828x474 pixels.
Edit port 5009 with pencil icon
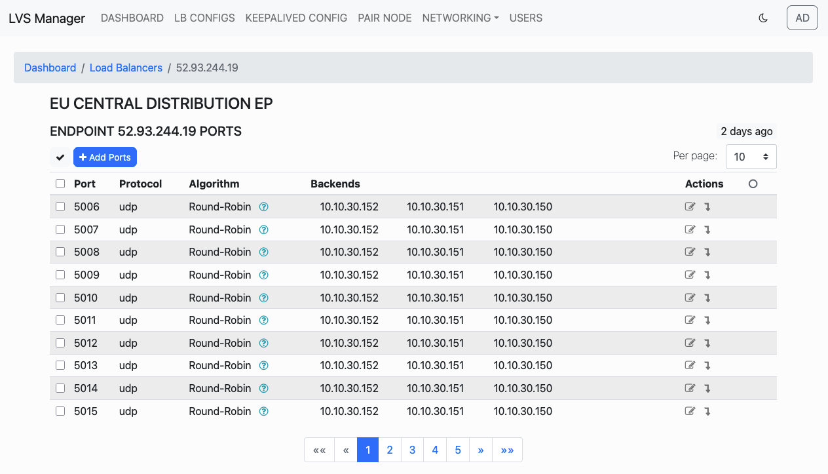690,275
